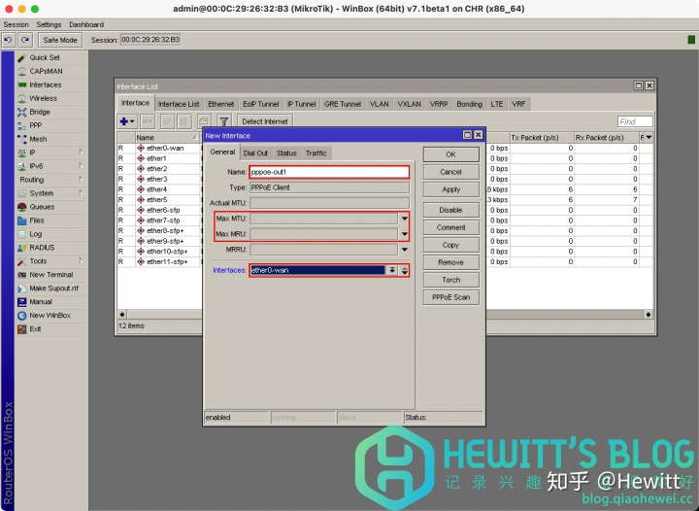Click the blue plus add icon

(127, 121)
